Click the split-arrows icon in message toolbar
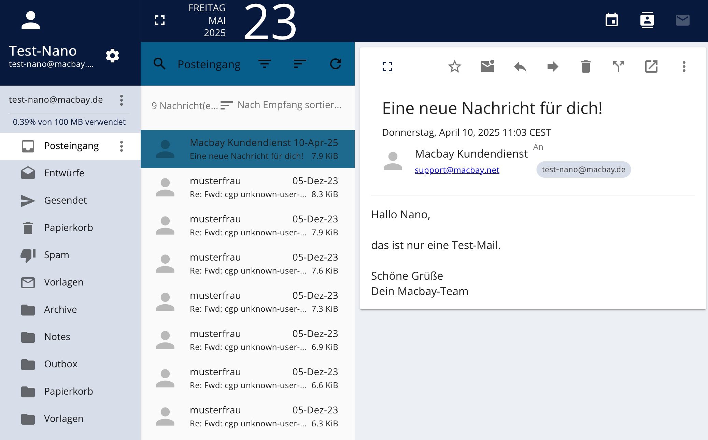Viewport: 708px width, 440px height. [x=619, y=67]
